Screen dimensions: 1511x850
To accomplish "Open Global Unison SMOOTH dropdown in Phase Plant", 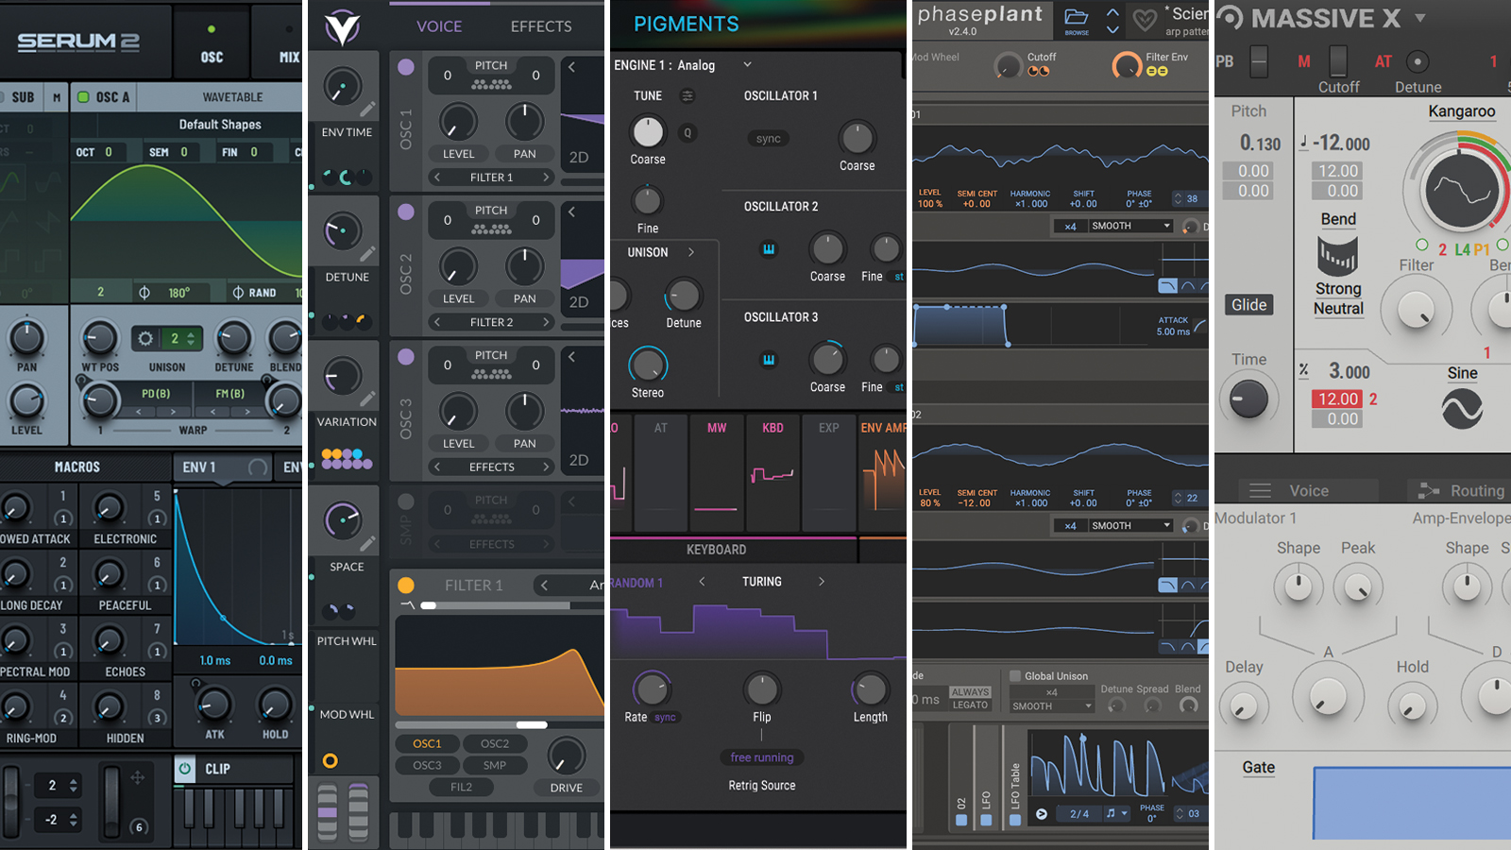I will pyautogui.click(x=1052, y=706).
